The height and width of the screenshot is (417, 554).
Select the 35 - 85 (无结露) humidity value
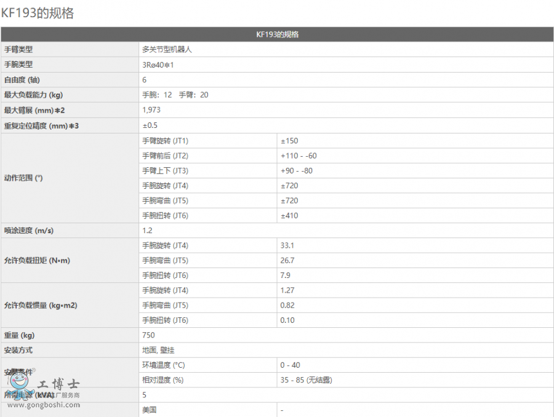pyautogui.click(x=307, y=380)
